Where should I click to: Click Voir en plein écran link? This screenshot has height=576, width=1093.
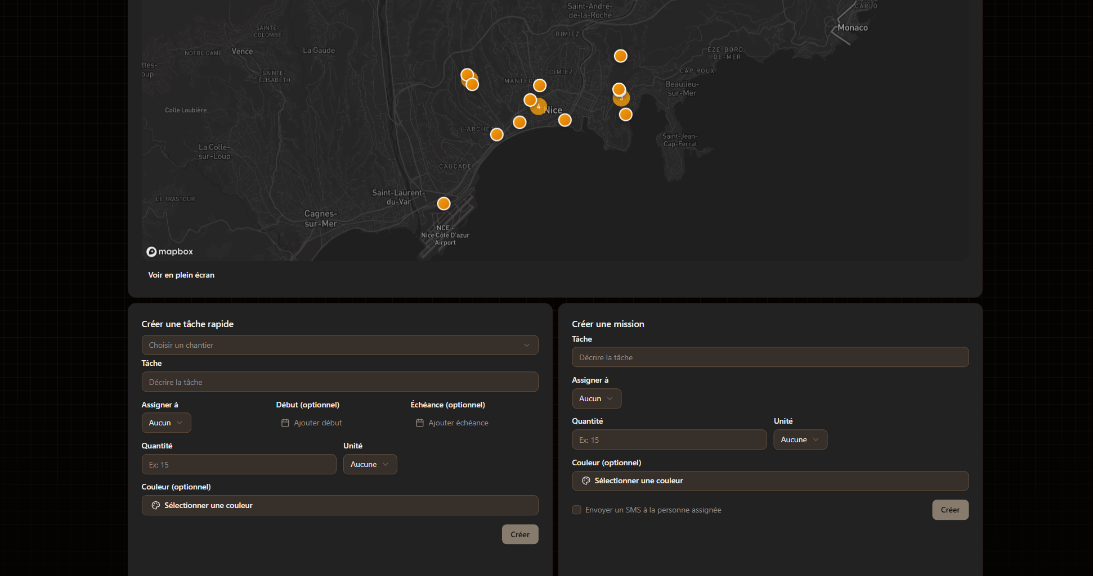point(181,275)
